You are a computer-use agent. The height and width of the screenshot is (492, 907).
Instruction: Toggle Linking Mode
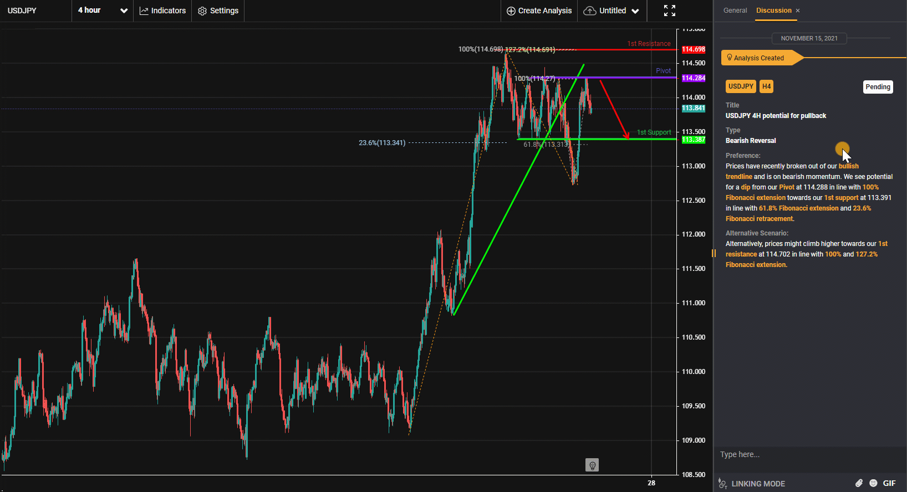tap(752, 484)
